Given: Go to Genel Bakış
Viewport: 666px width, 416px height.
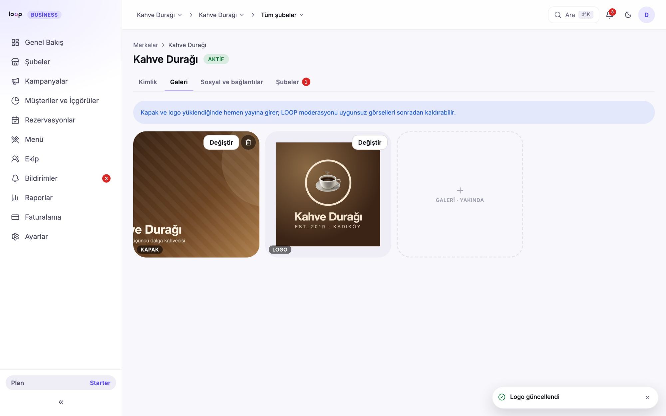Looking at the screenshot, I should [61, 43].
